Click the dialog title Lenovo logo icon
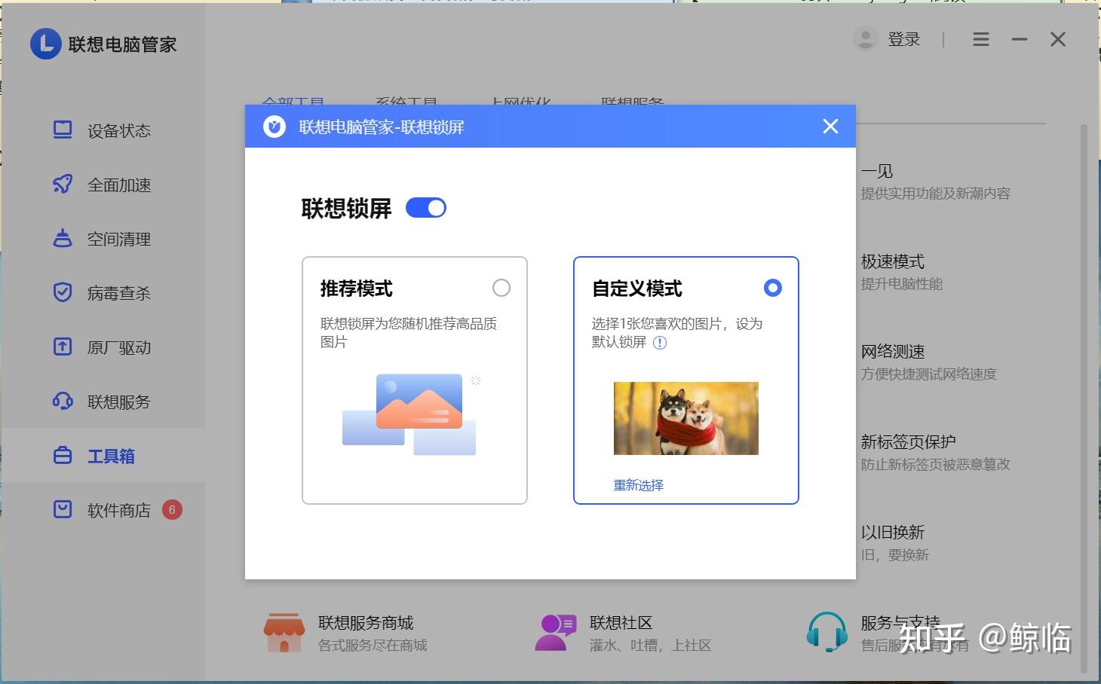 274,127
